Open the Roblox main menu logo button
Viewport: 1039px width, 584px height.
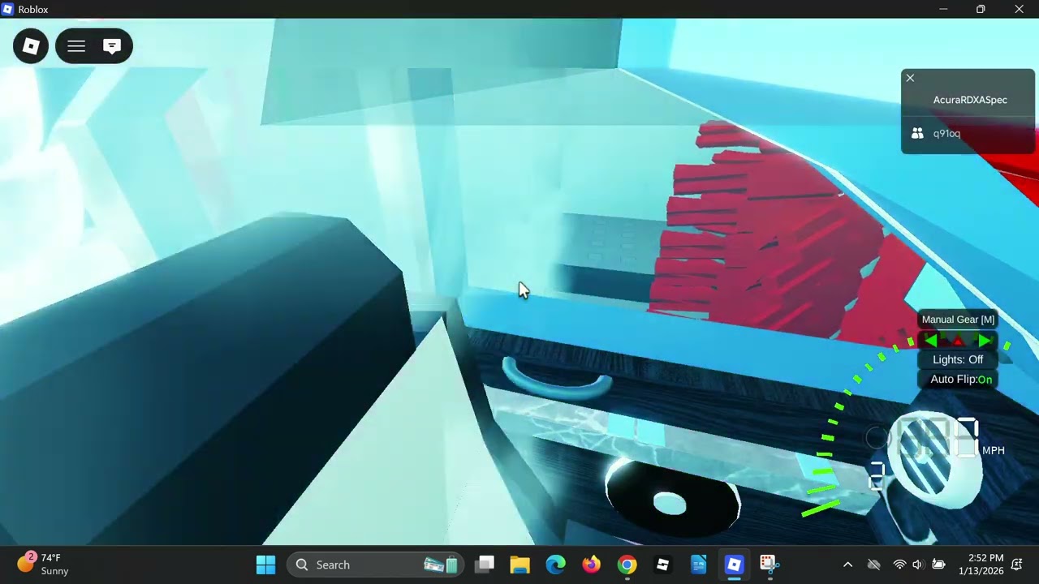point(31,46)
